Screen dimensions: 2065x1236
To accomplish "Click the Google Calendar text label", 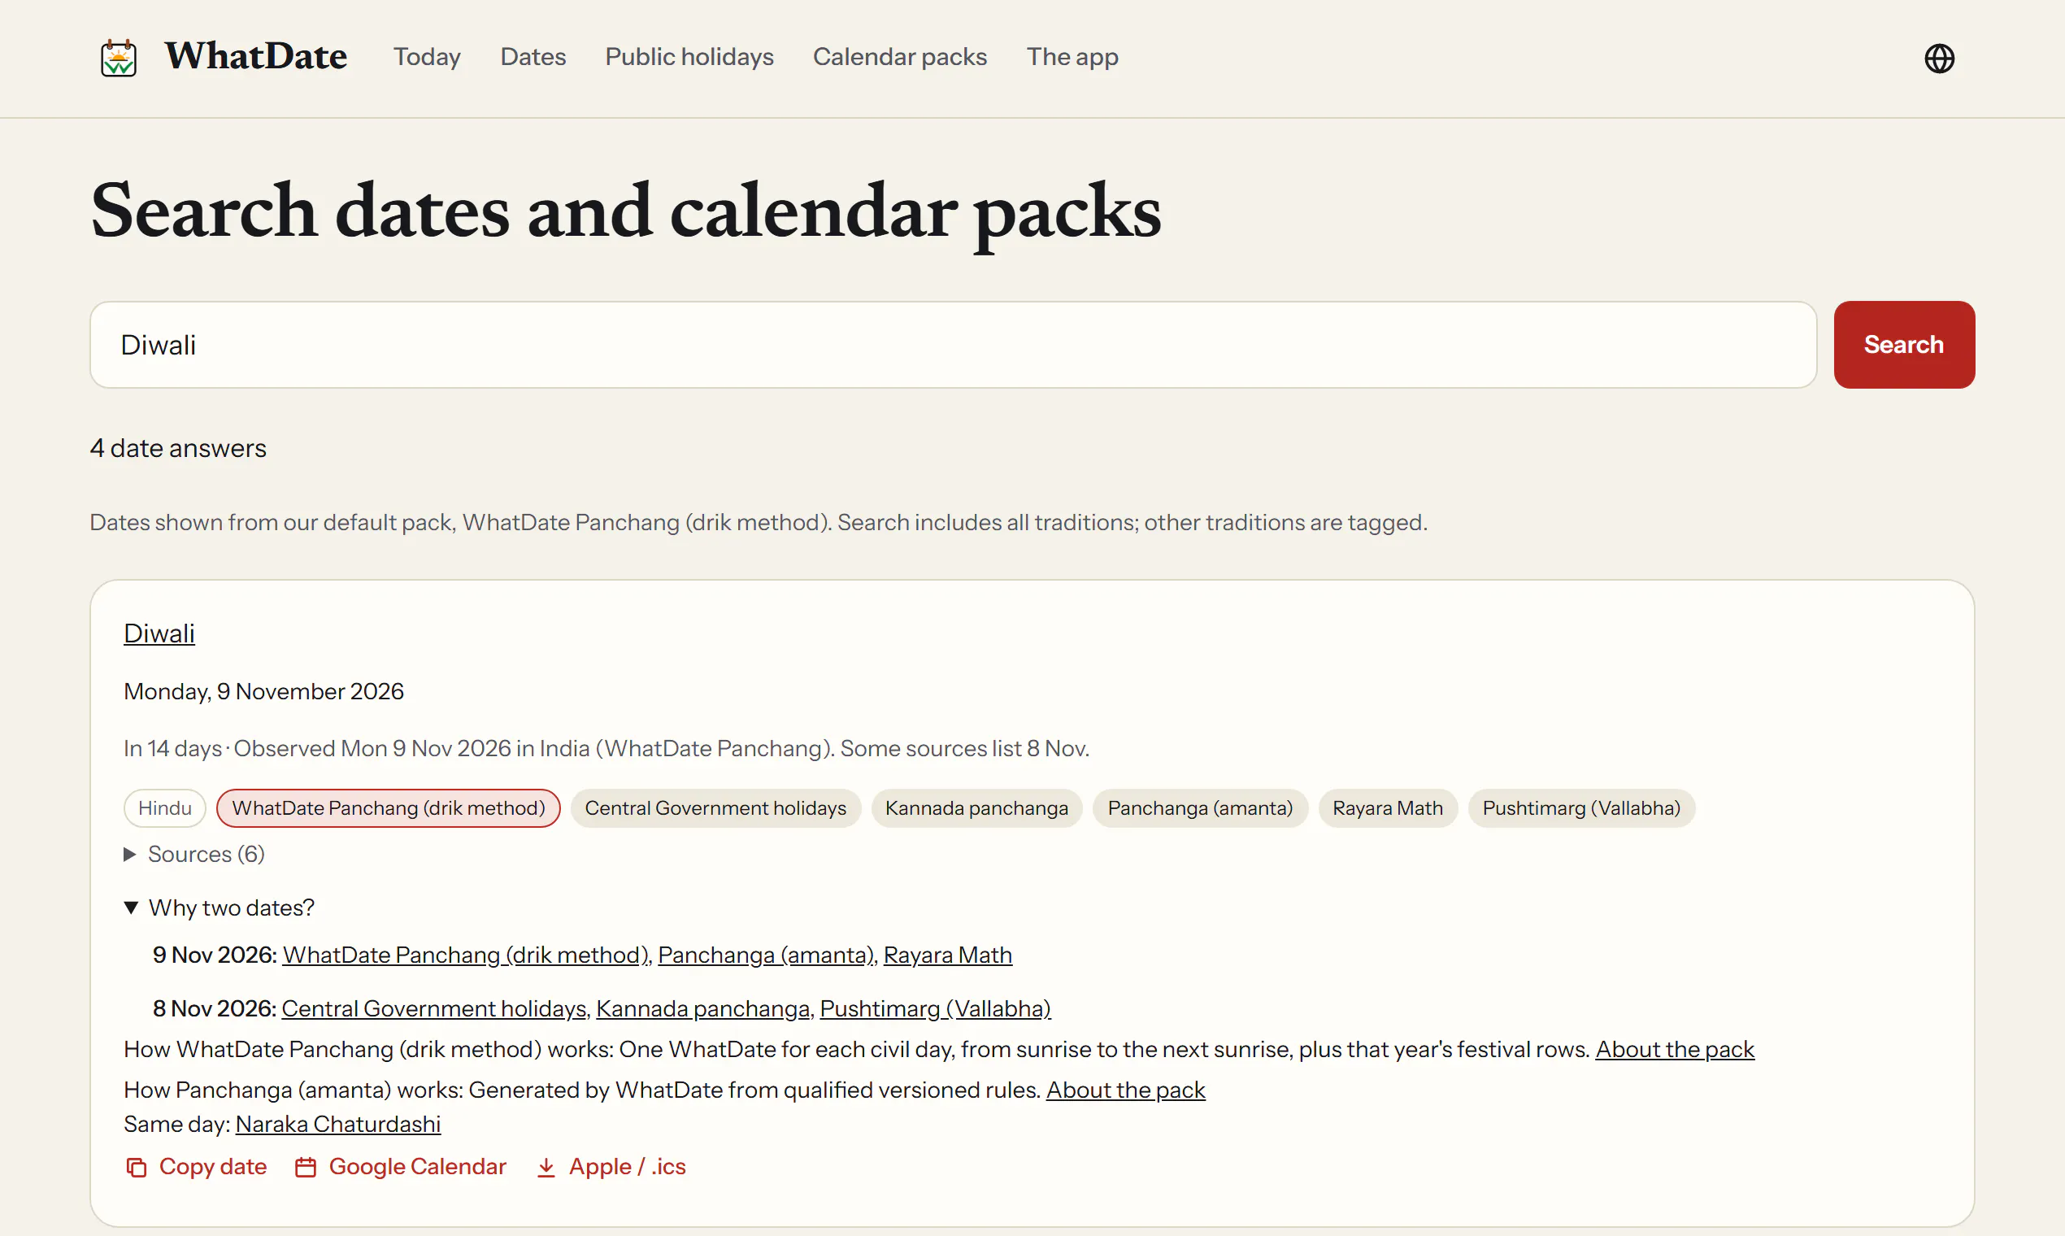I will click(x=417, y=1167).
